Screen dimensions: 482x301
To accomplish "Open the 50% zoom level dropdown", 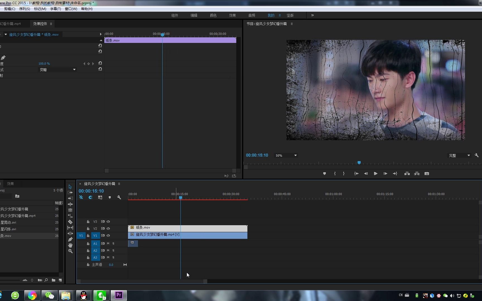I will [286, 156].
